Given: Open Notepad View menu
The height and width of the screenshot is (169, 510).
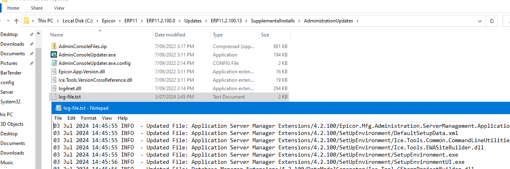Looking at the screenshot, I should pyautogui.click(x=107, y=118).
